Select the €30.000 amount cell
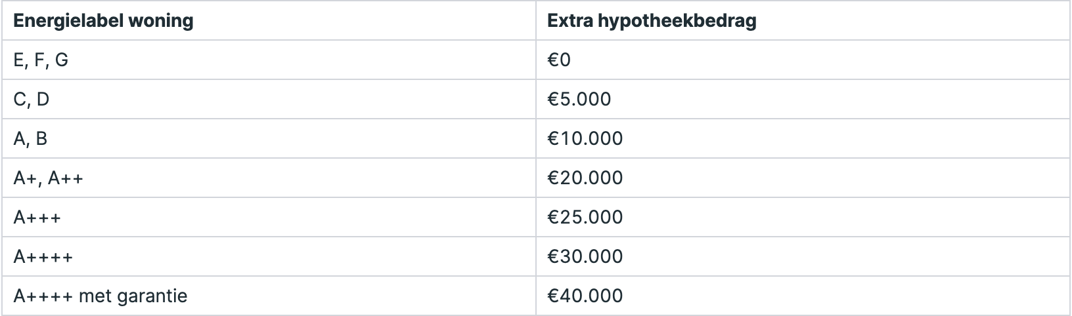 [x=803, y=256]
